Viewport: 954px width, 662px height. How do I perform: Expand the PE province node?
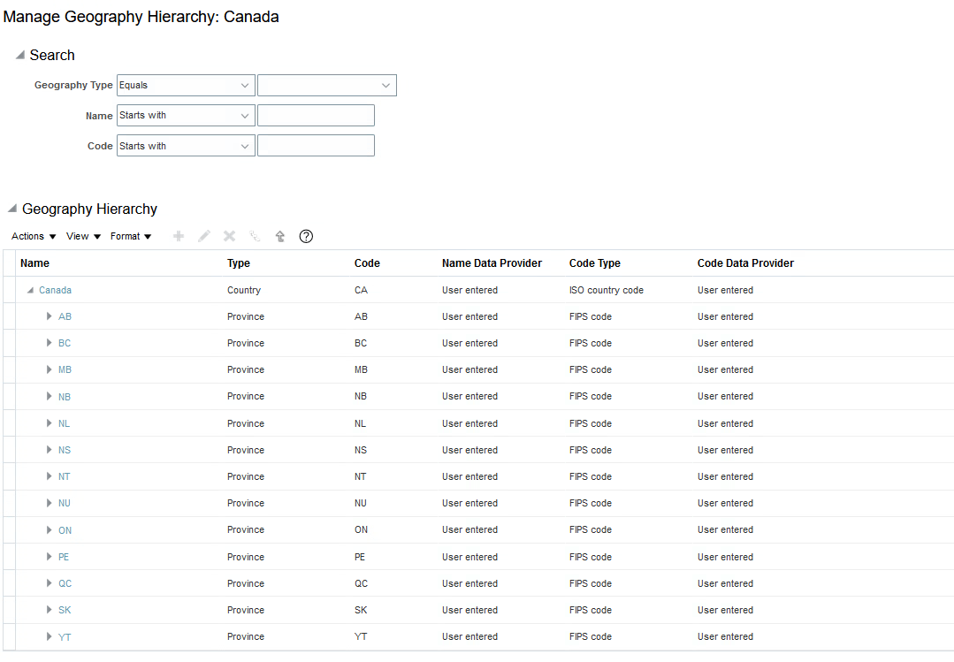pyautogui.click(x=50, y=557)
